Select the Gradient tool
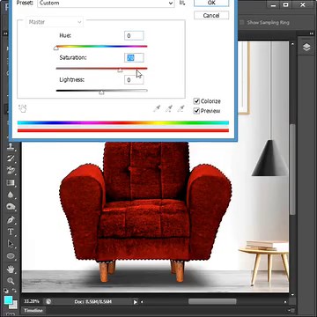Viewport: 317px width, 317px height. (11, 183)
